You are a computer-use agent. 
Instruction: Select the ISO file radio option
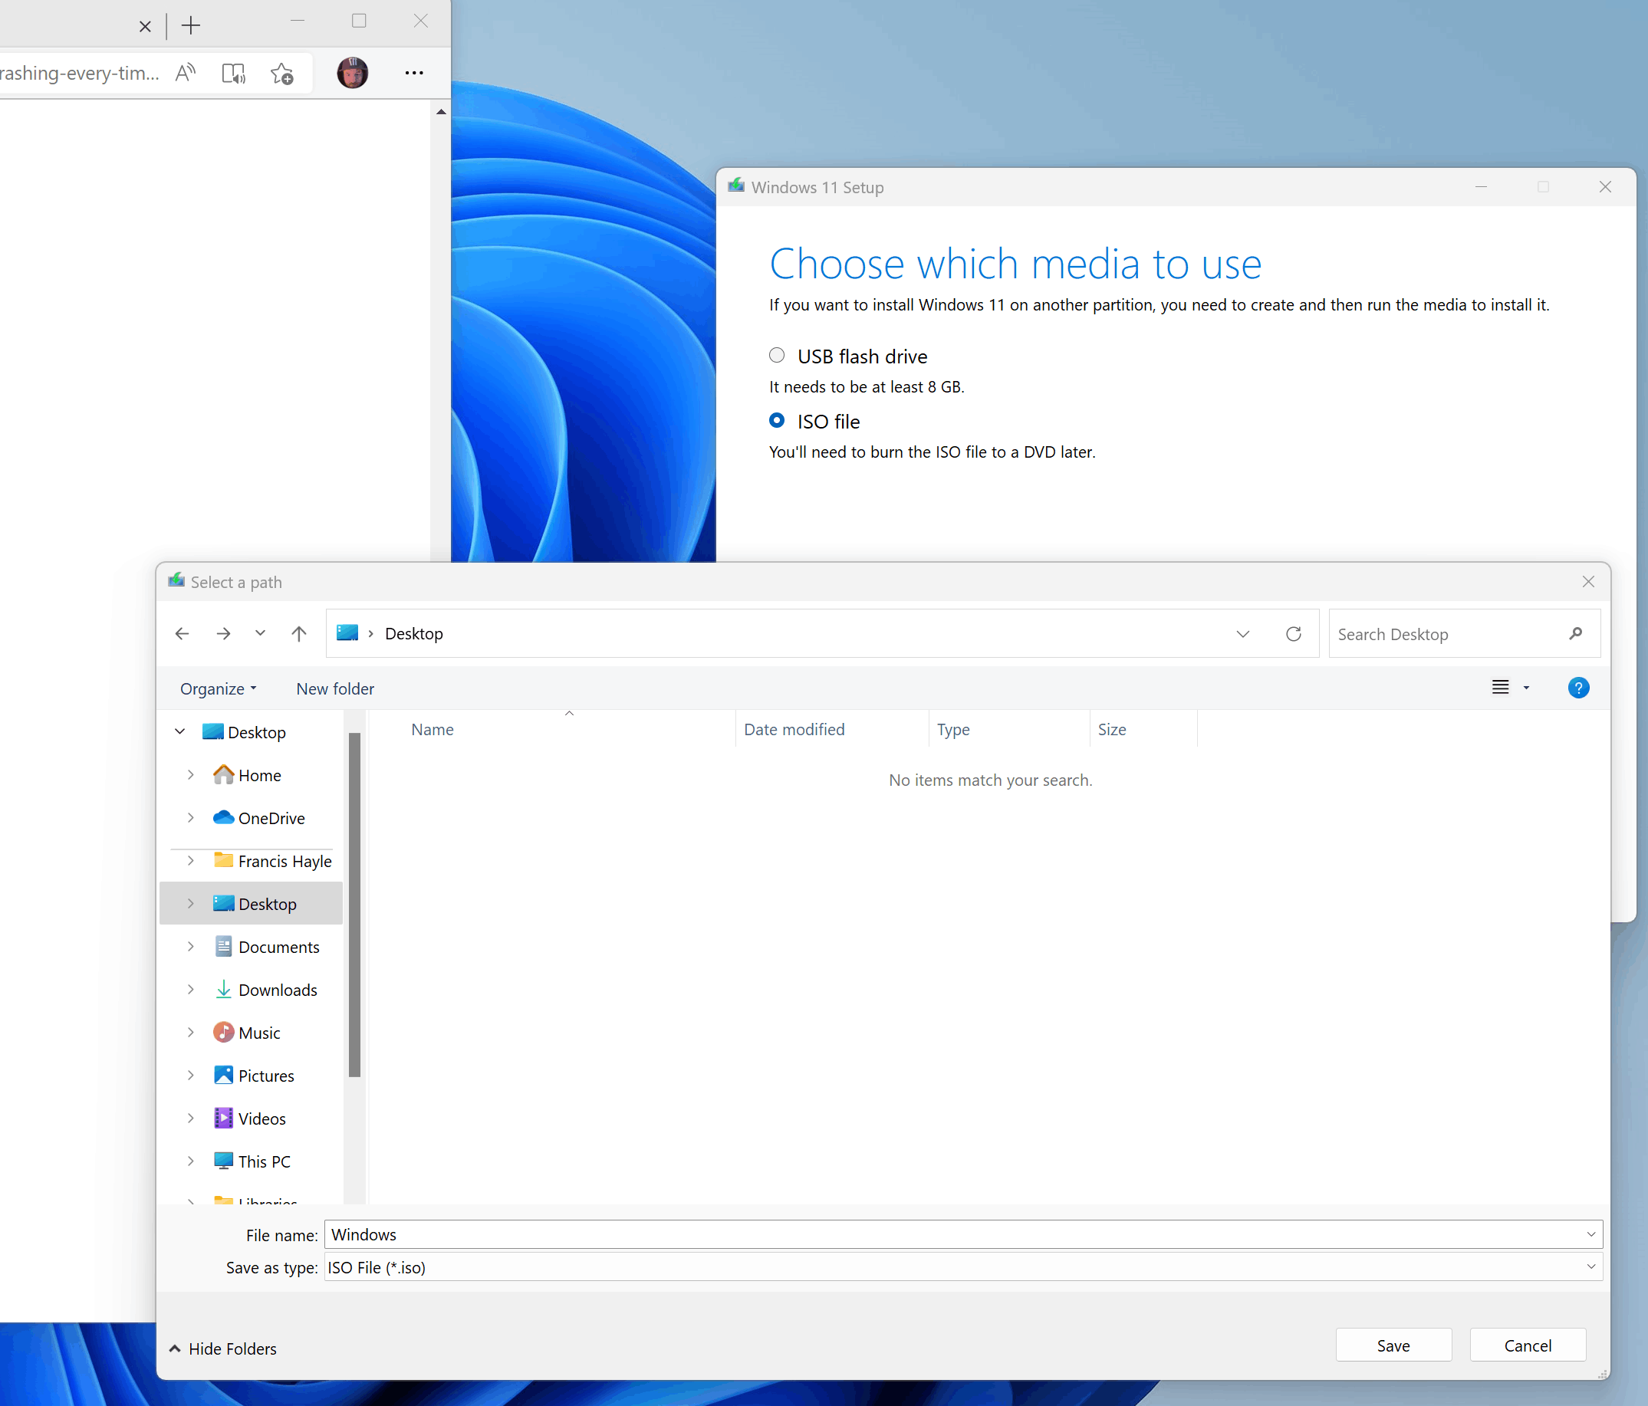777,421
